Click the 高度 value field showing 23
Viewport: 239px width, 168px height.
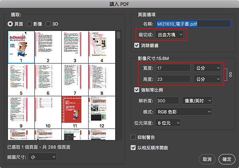click(x=173, y=79)
